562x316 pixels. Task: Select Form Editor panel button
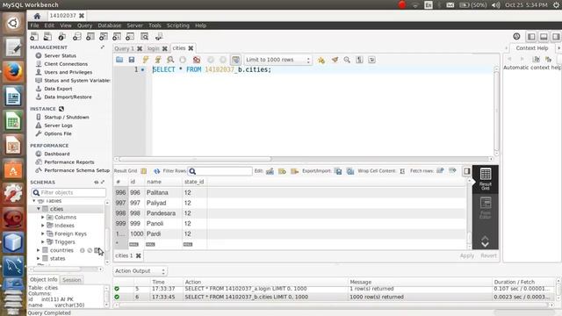click(x=486, y=208)
